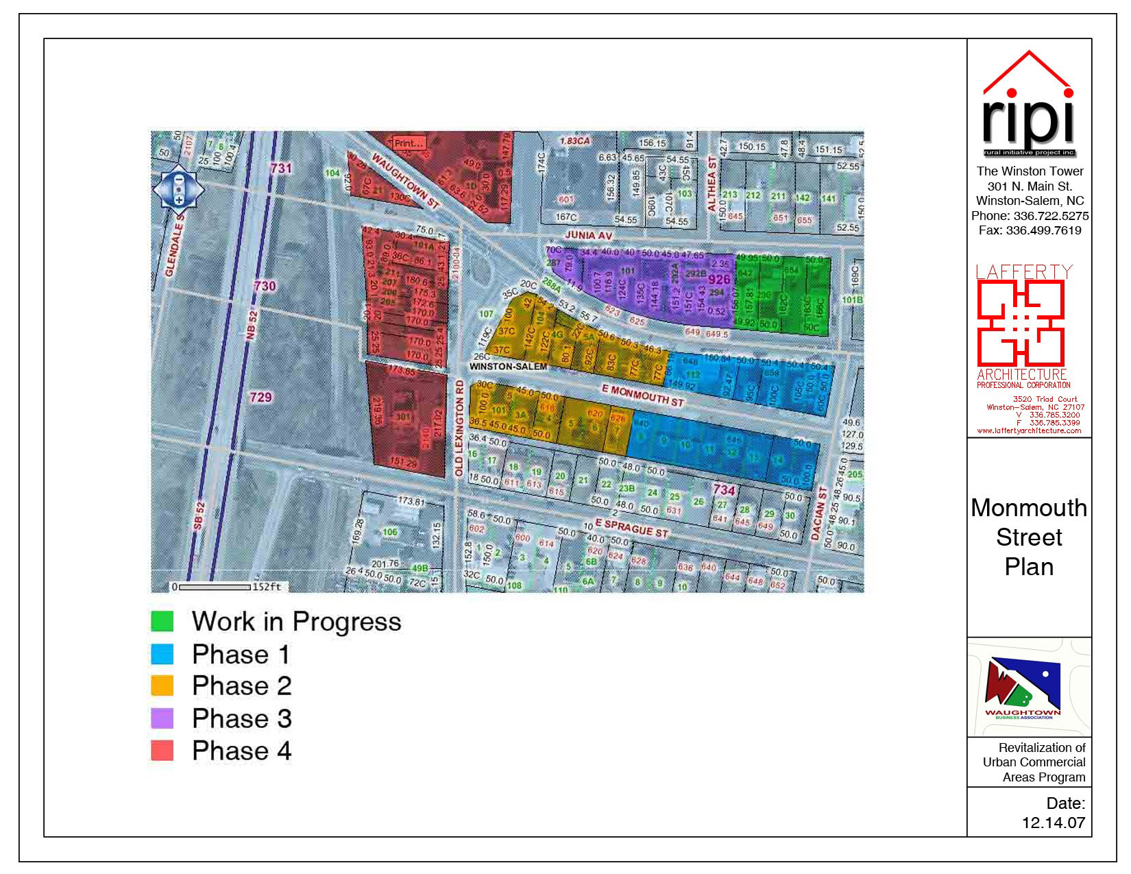Viewport: 1131px width, 874px height.
Task: Click the 731 highway marker label
Action: click(281, 168)
